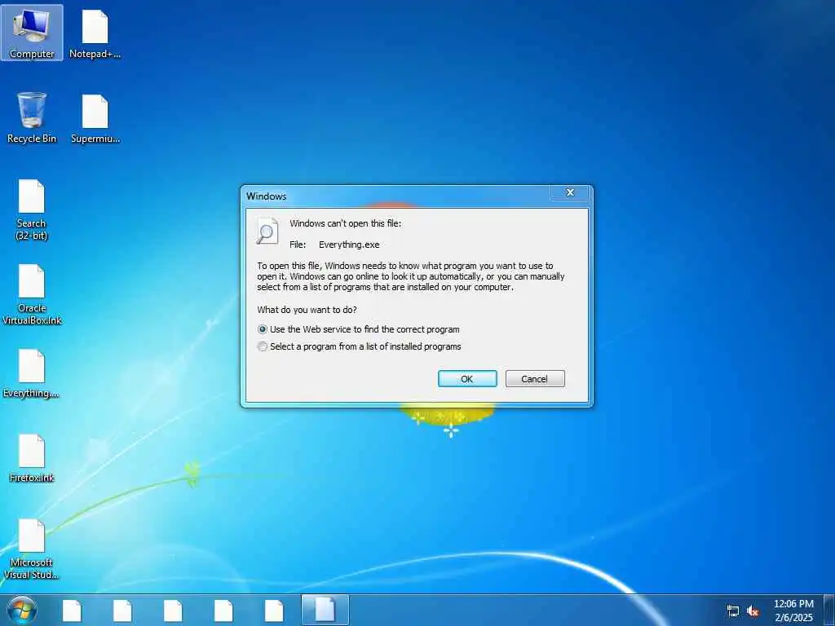
Task: Click the 'What do you want to do?' text
Action: click(307, 310)
